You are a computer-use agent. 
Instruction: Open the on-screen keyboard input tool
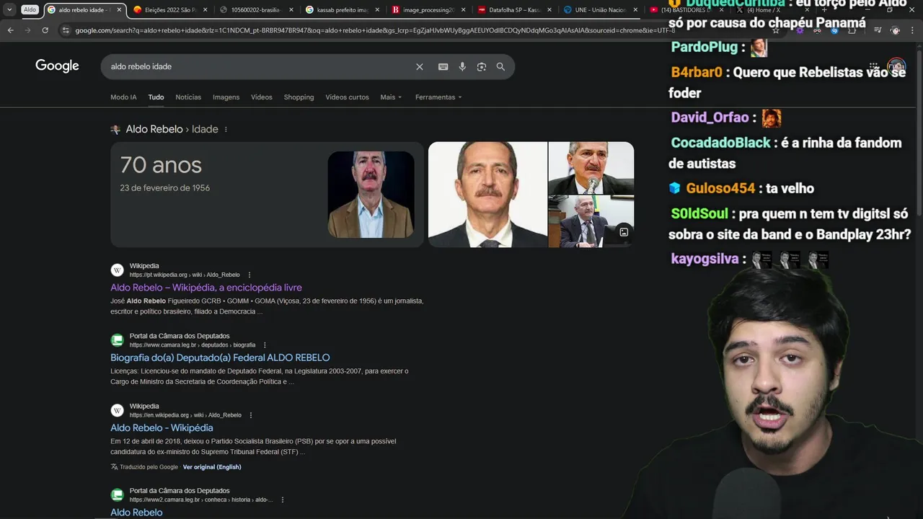tap(443, 66)
